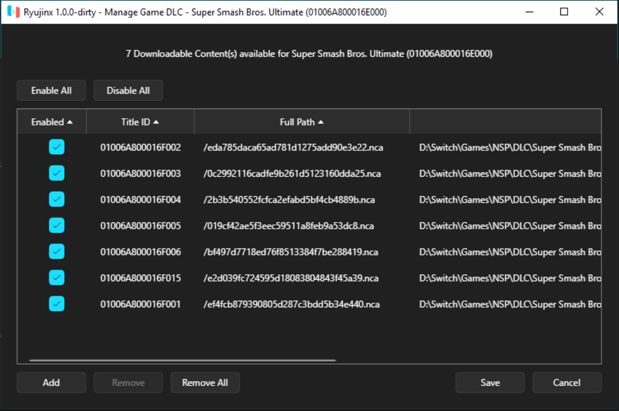619x411 pixels.
Task: Click path /bf497d7718ed76f8513384f7be288419.nca
Action: click(x=291, y=252)
